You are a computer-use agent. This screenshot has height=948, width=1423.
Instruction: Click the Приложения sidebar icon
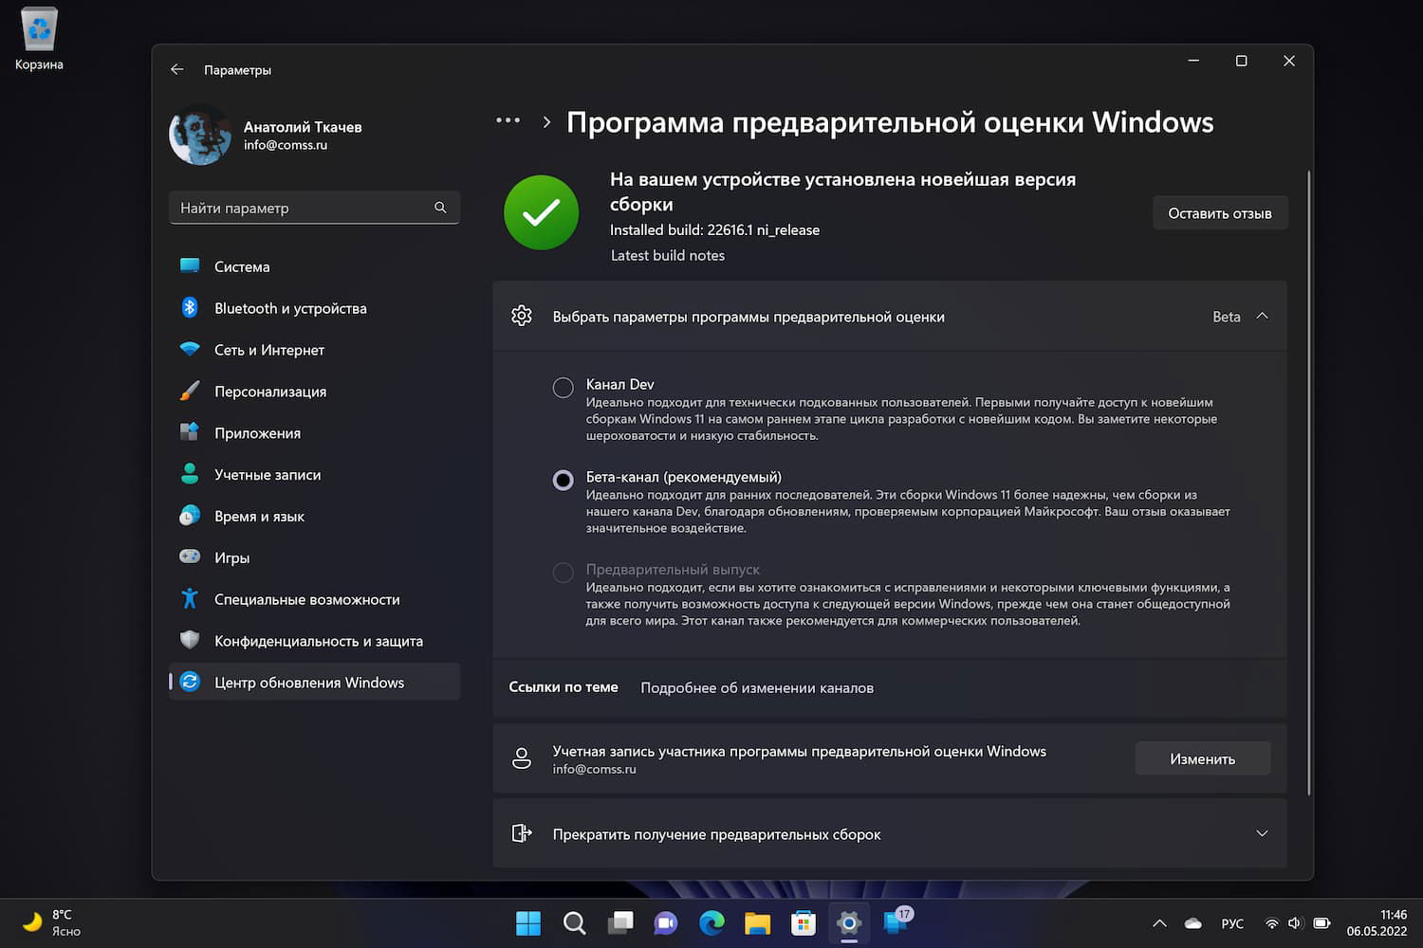(190, 433)
